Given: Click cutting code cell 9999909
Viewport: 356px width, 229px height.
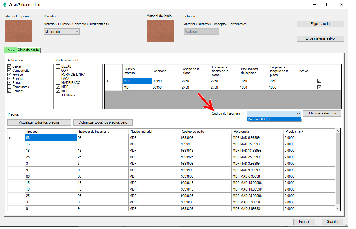Looking at the screenshot, I should tap(206, 170).
